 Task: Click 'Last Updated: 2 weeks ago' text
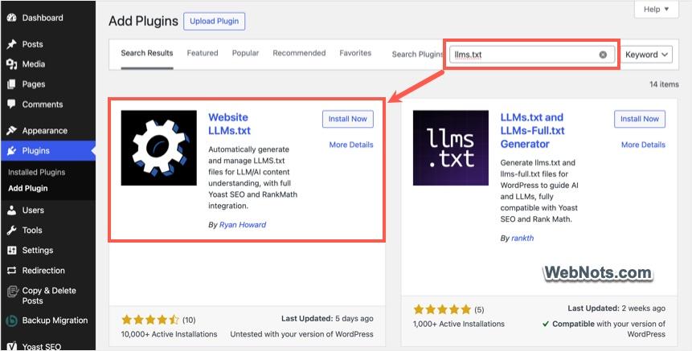[x=616, y=308]
